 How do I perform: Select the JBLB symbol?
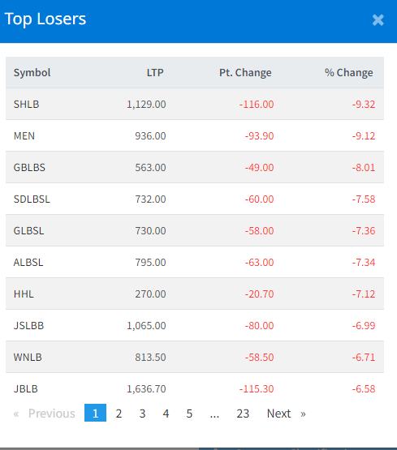tap(26, 388)
